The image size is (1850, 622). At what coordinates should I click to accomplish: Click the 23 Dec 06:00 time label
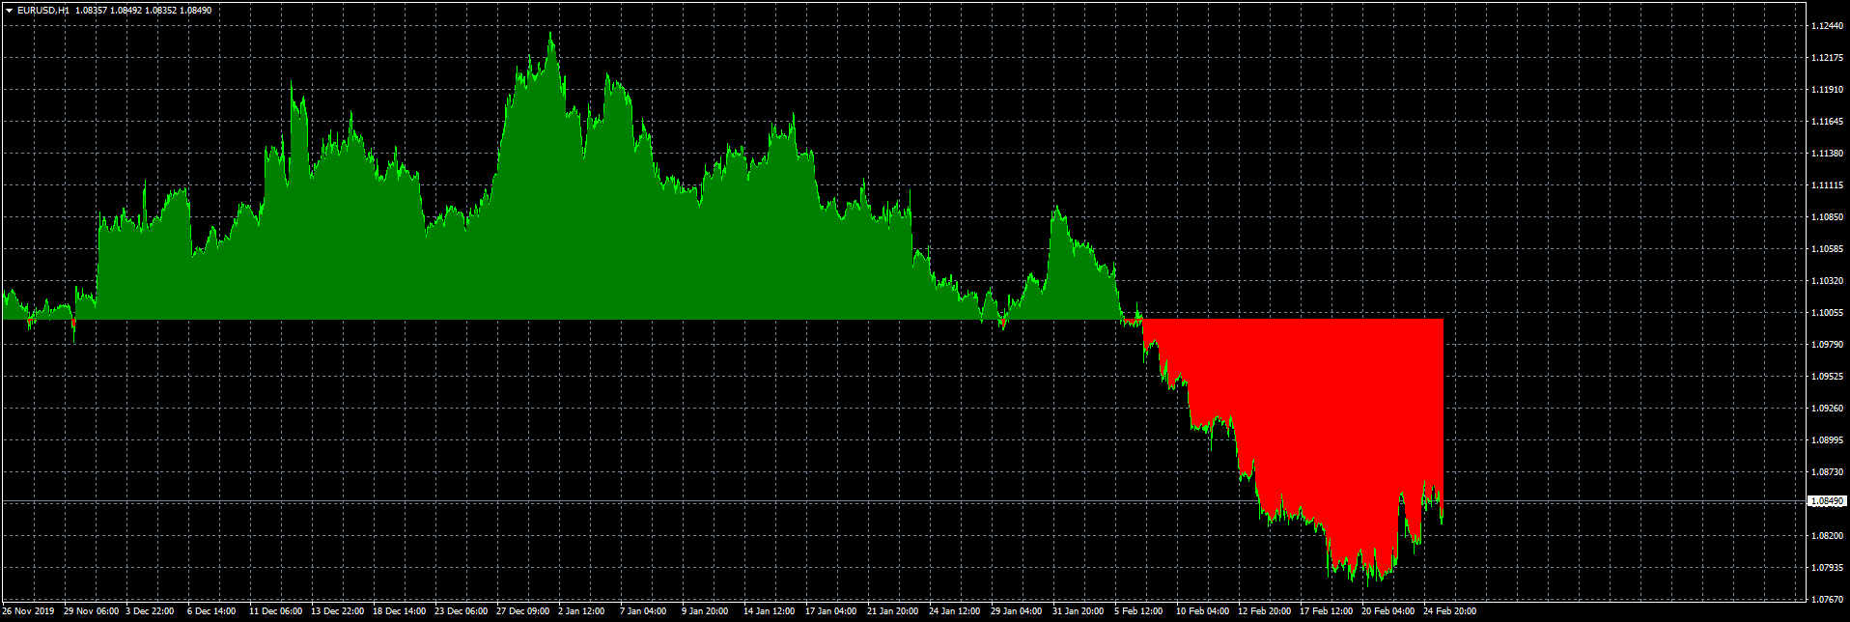click(x=462, y=611)
